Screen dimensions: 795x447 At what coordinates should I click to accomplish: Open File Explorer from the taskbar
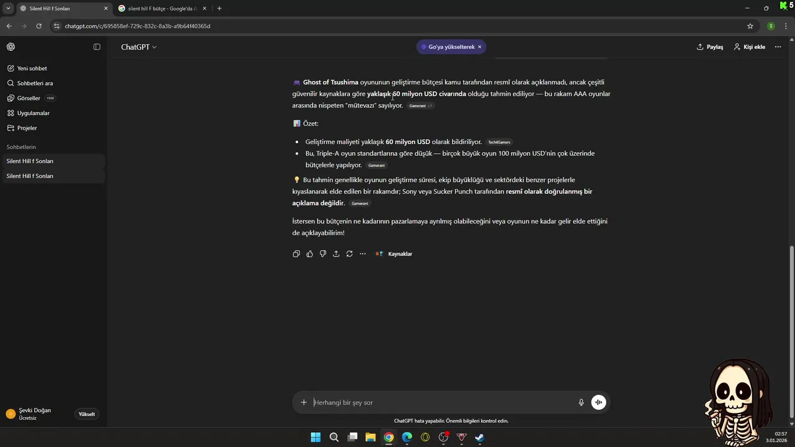370,437
